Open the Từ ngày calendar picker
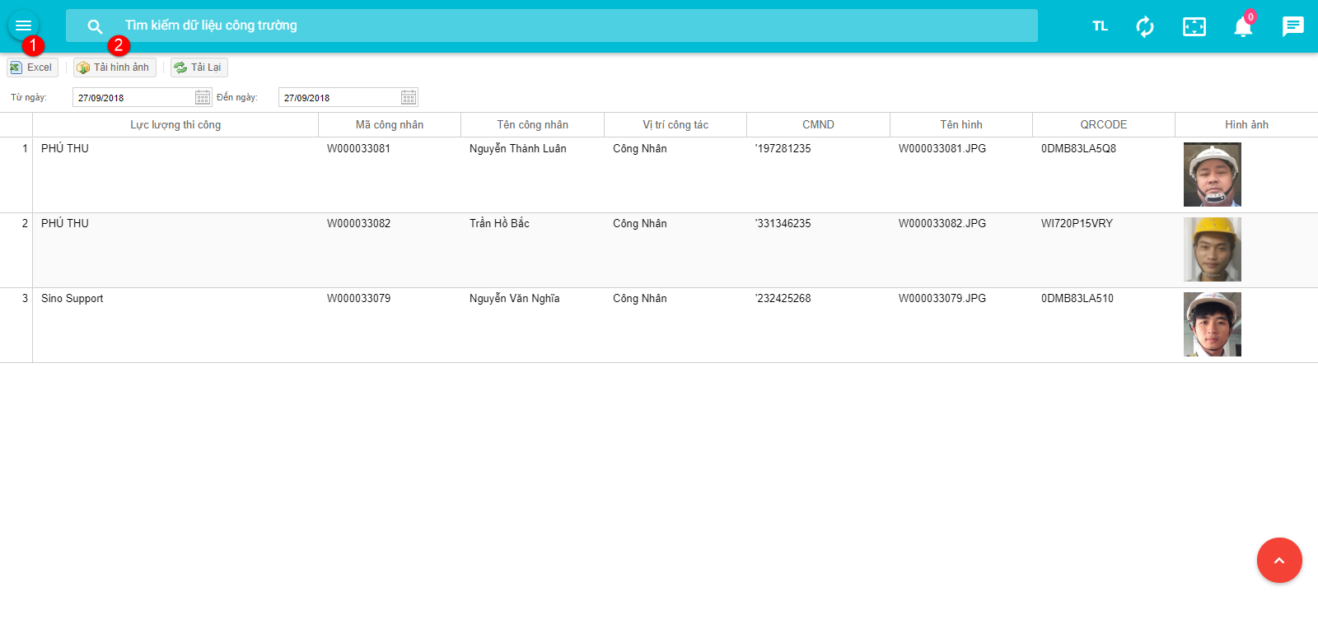Screen dimensions: 1318x624 click(x=203, y=98)
